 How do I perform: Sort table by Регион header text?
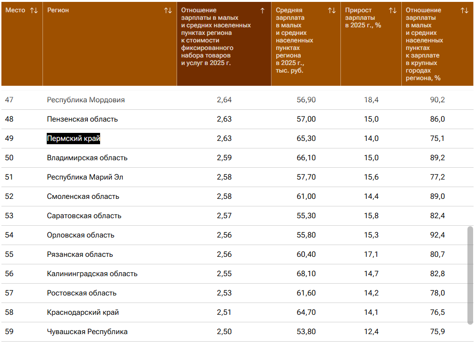tap(58, 10)
